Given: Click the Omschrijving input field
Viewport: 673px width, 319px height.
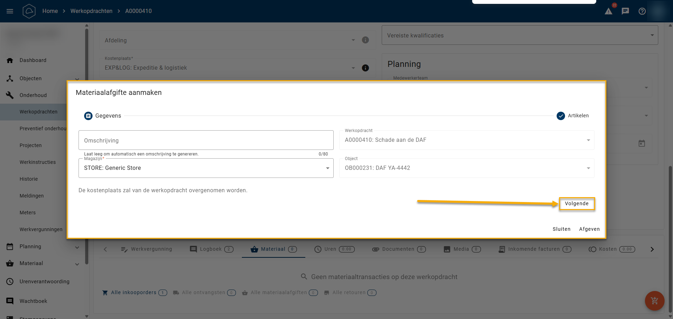Looking at the screenshot, I should pos(206,140).
